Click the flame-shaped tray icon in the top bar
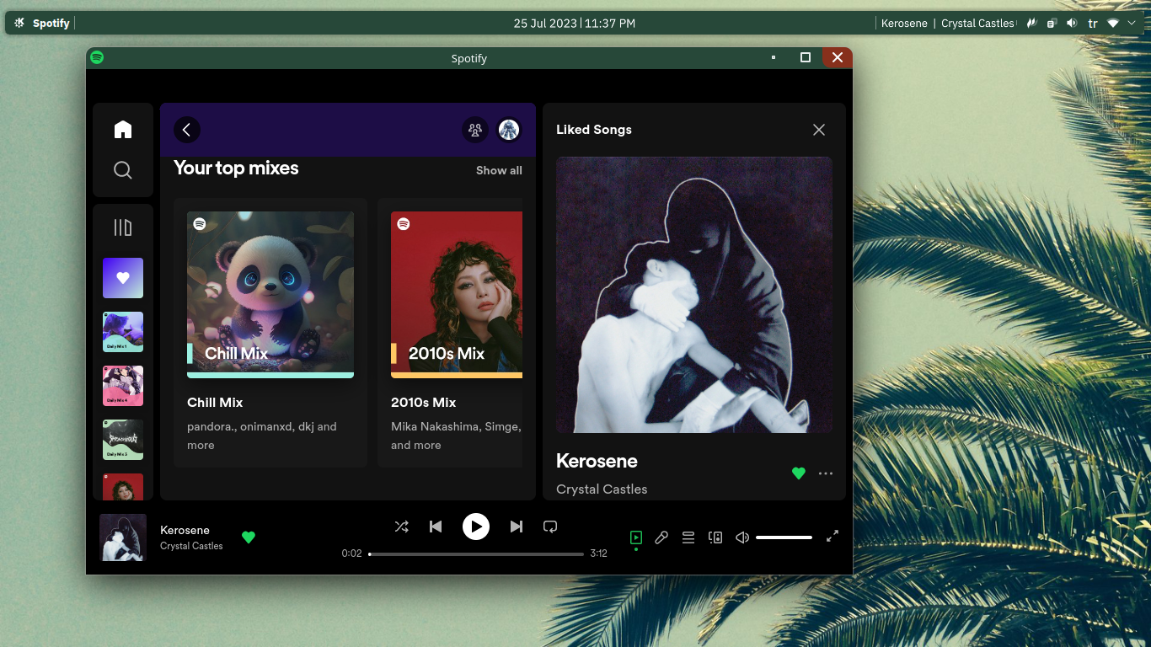Image resolution: width=1151 pixels, height=647 pixels. pos(1031,24)
